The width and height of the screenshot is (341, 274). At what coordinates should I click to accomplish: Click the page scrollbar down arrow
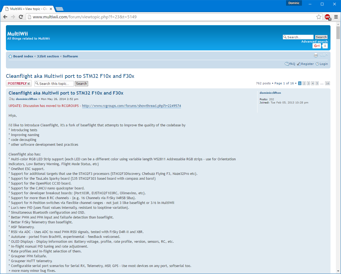338,271
